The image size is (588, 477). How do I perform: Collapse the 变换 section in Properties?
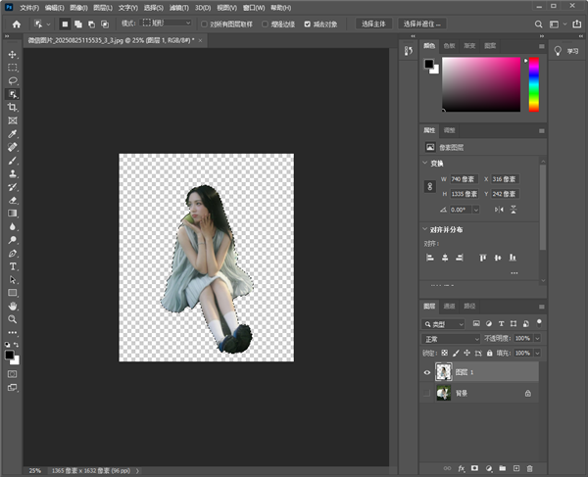pos(424,164)
